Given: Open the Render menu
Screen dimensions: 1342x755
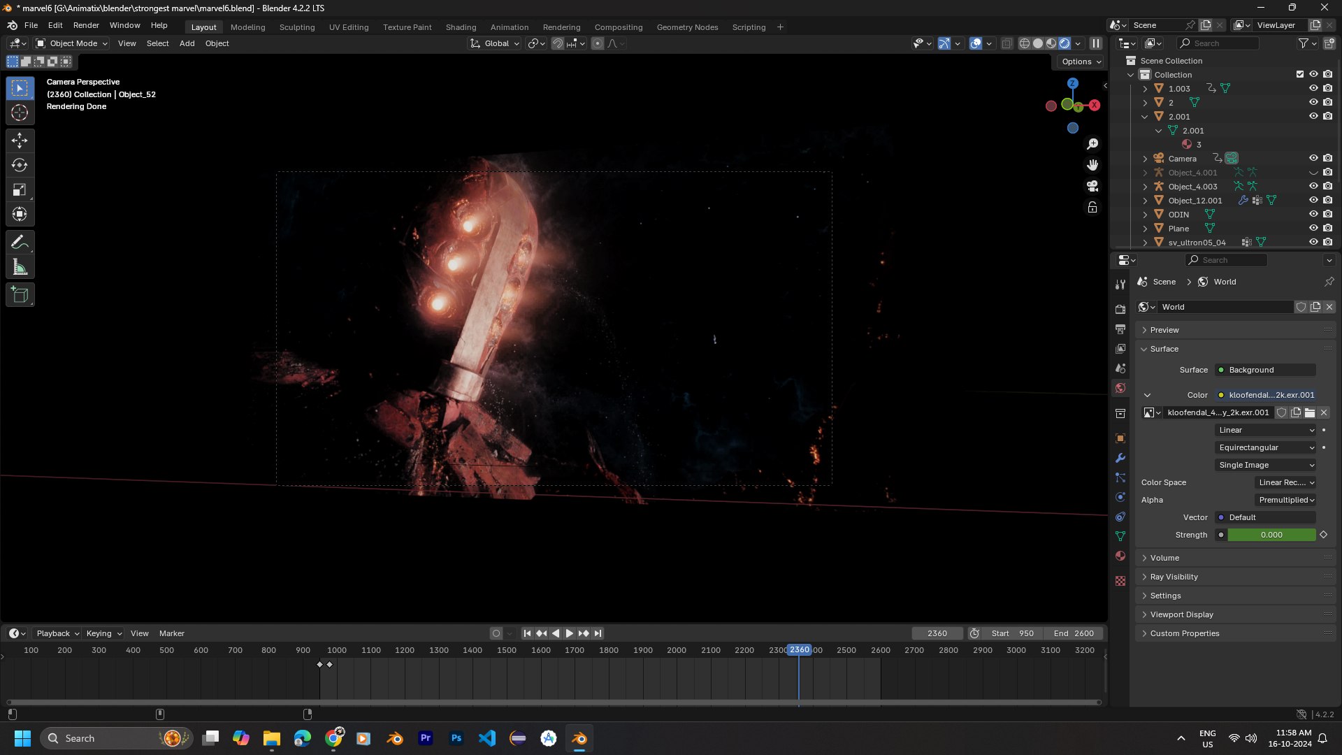Looking at the screenshot, I should 86,25.
